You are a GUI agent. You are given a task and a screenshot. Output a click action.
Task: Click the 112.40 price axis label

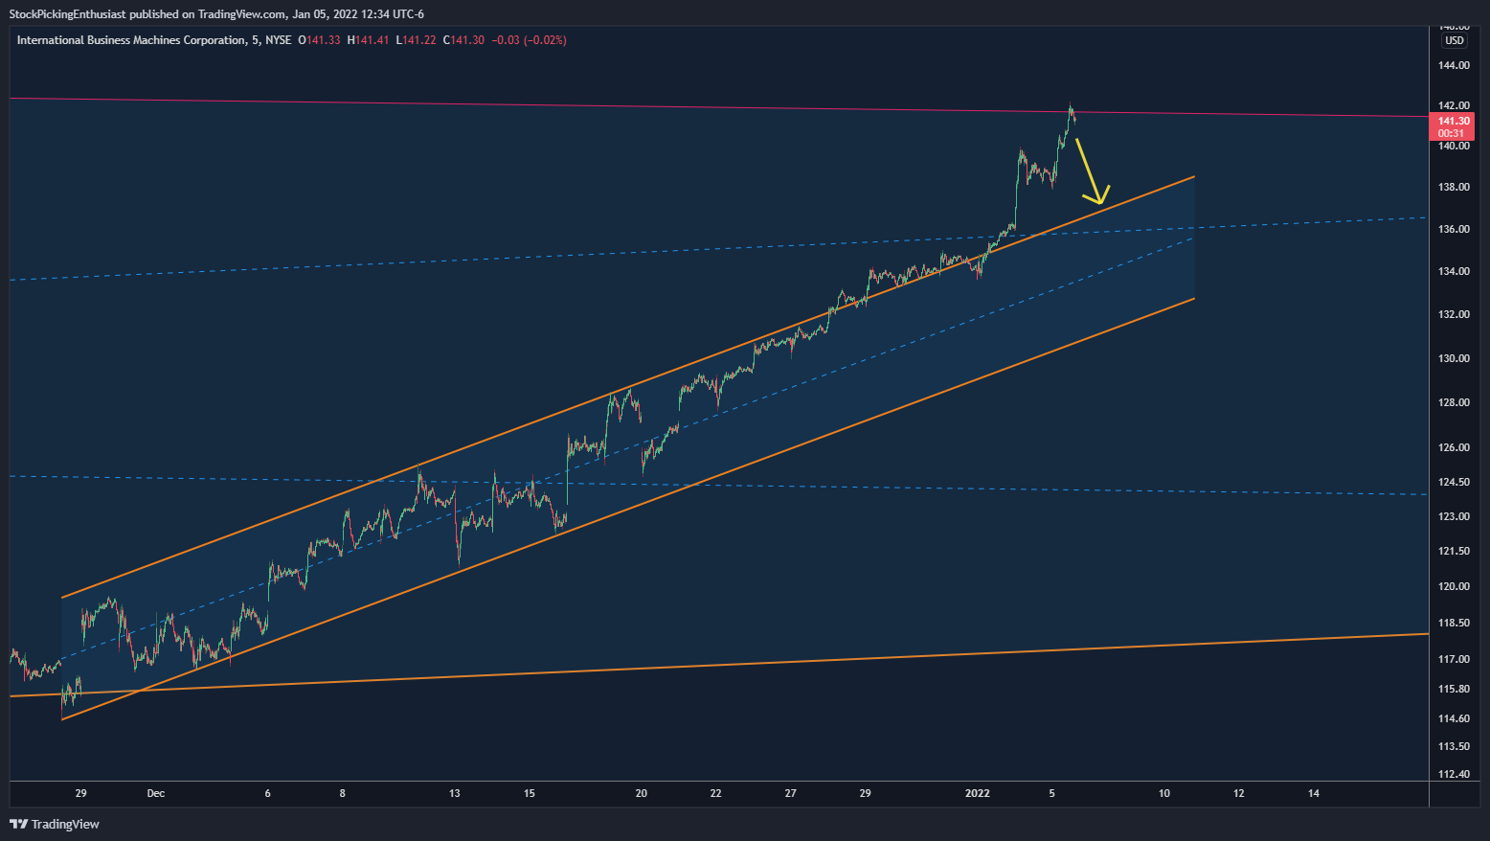click(1453, 774)
